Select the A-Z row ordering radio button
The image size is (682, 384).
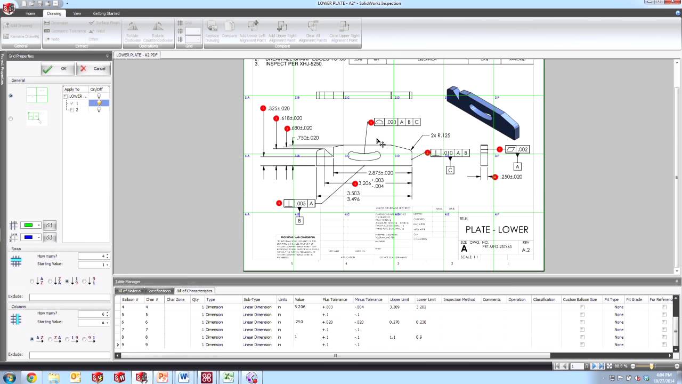point(31,281)
